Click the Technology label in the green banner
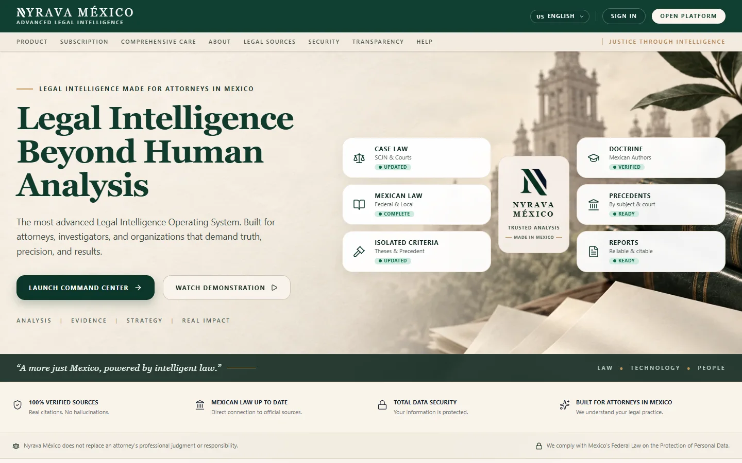Viewport: 742px width, 463px height. [655, 368]
